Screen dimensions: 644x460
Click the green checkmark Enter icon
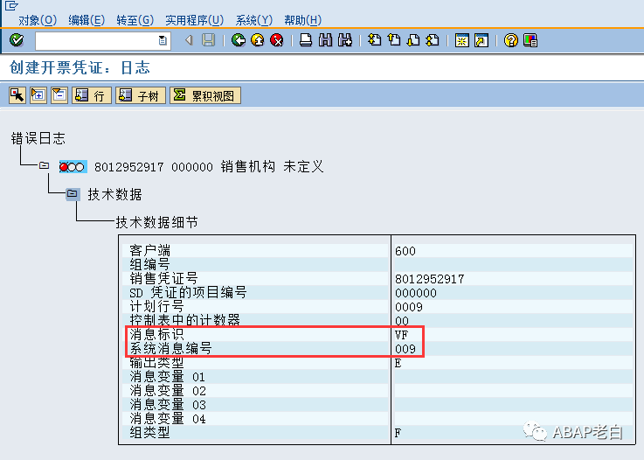click(17, 40)
